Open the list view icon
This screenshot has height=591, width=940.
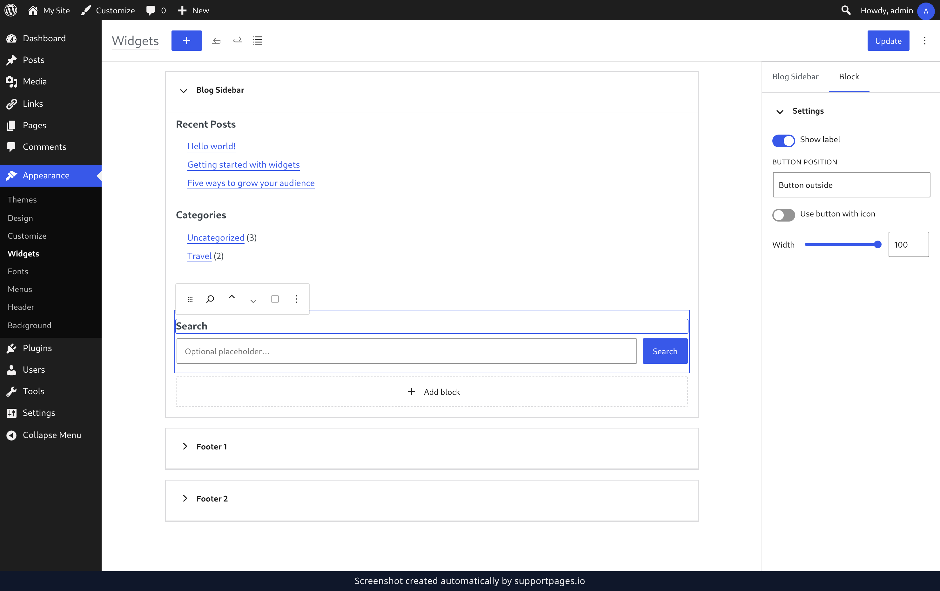click(x=258, y=41)
